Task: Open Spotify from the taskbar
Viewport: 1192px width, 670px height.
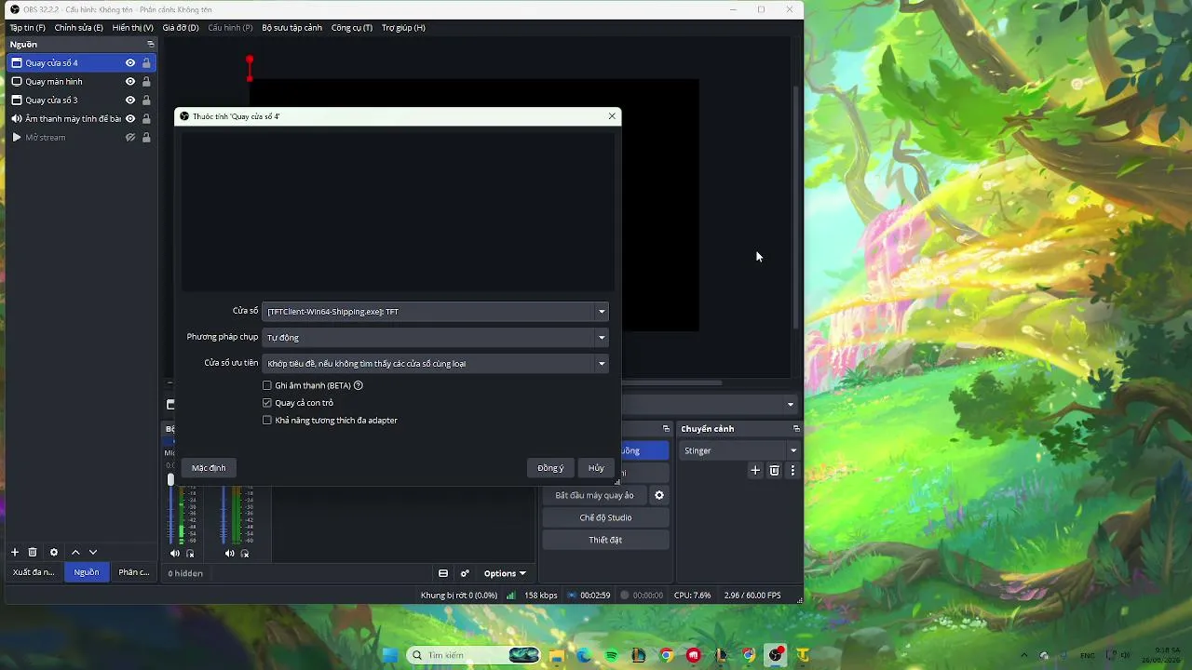Action: 612,656
